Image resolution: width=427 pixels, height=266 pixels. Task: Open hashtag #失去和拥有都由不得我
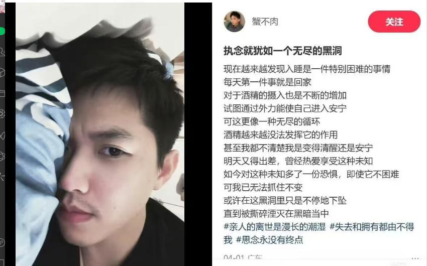tap(318, 233)
